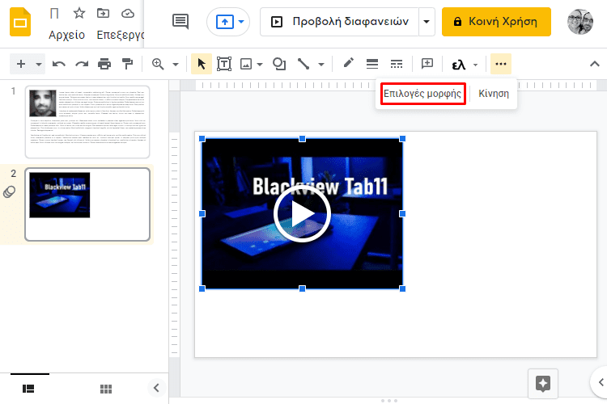The width and height of the screenshot is (607, 404).
Task: Click the zoom magnifier tool
Action: (x=158, y=64)
